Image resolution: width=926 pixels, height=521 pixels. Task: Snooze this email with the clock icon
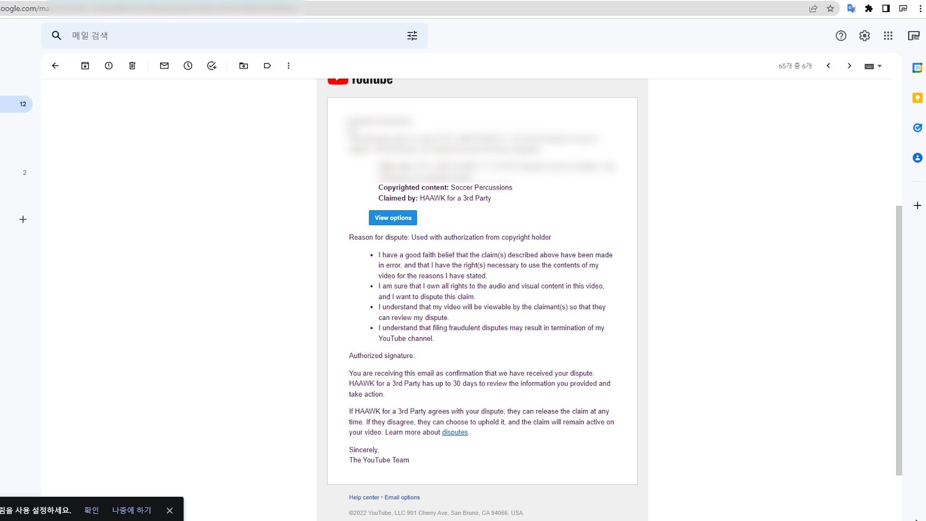tap(188, 66)
